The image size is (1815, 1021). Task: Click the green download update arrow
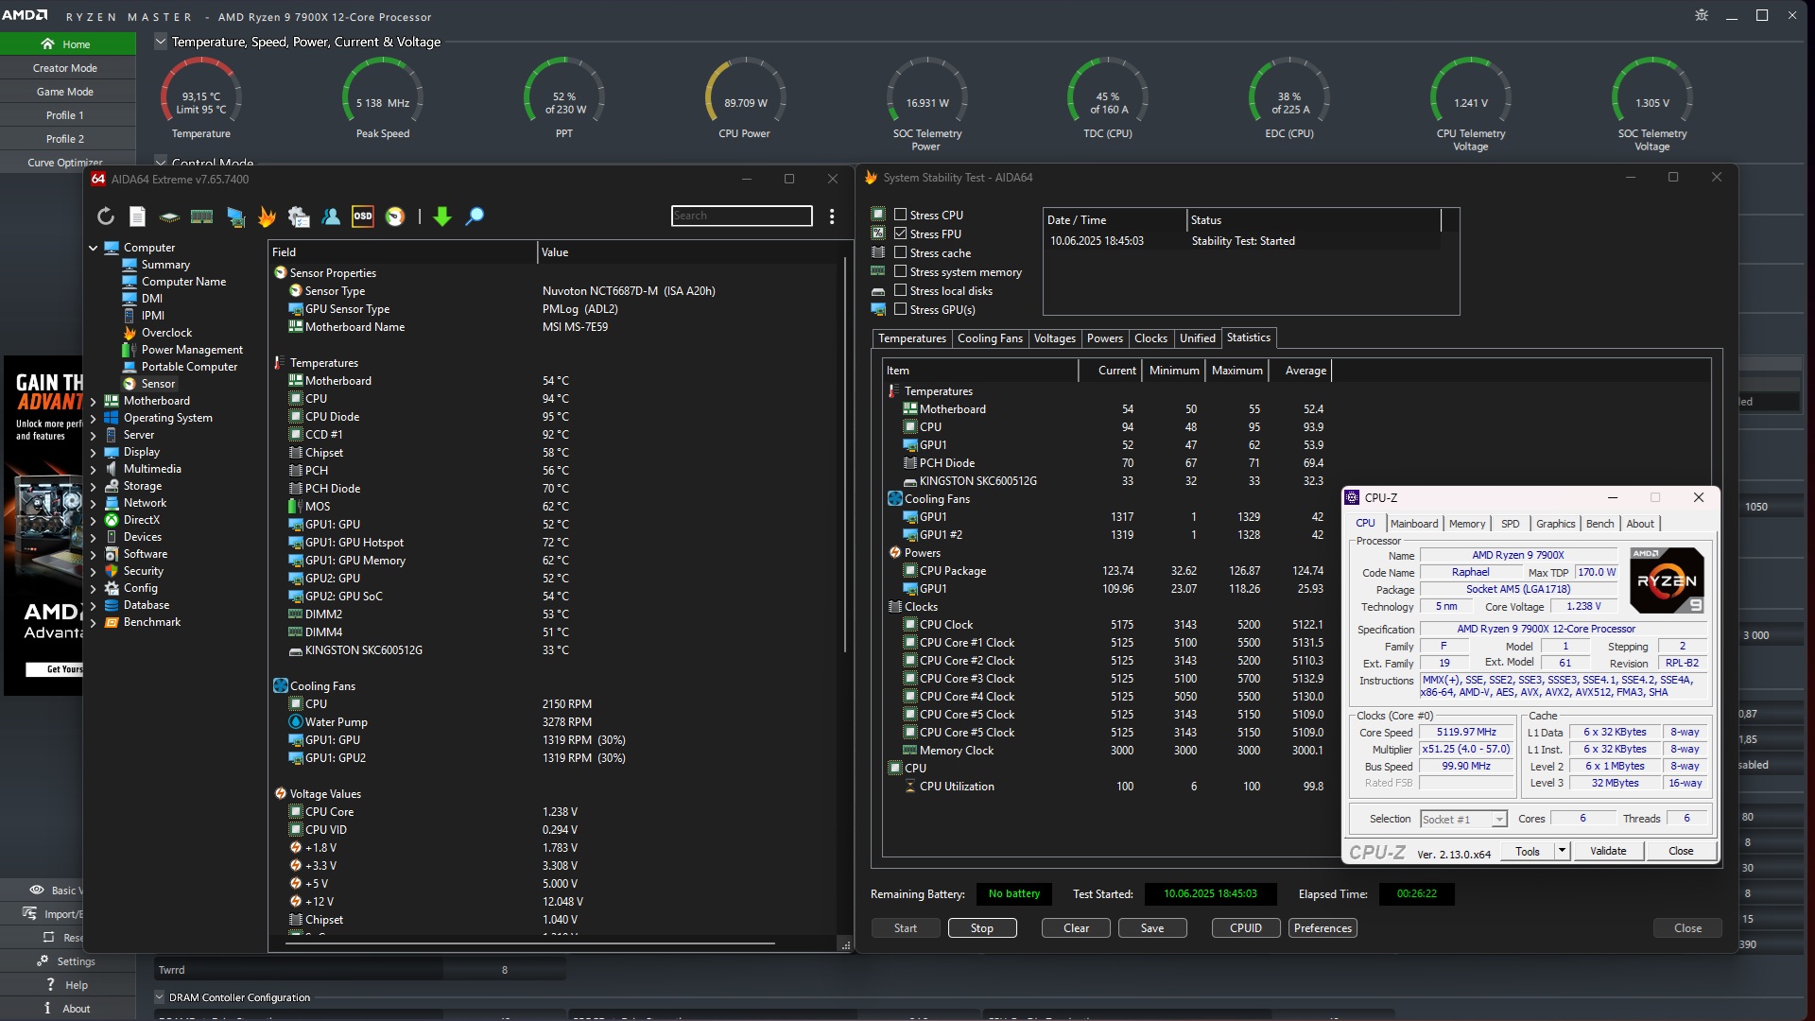(442, 216)
